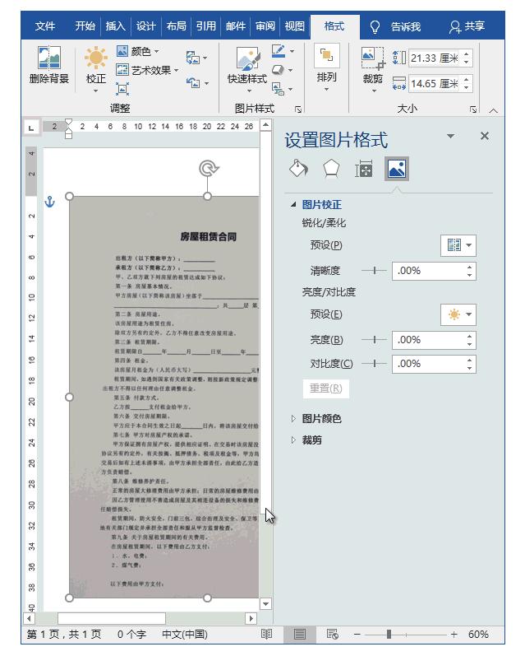Open the Color (颜色) picture option

pyautogui.click(x=138, y=52)
